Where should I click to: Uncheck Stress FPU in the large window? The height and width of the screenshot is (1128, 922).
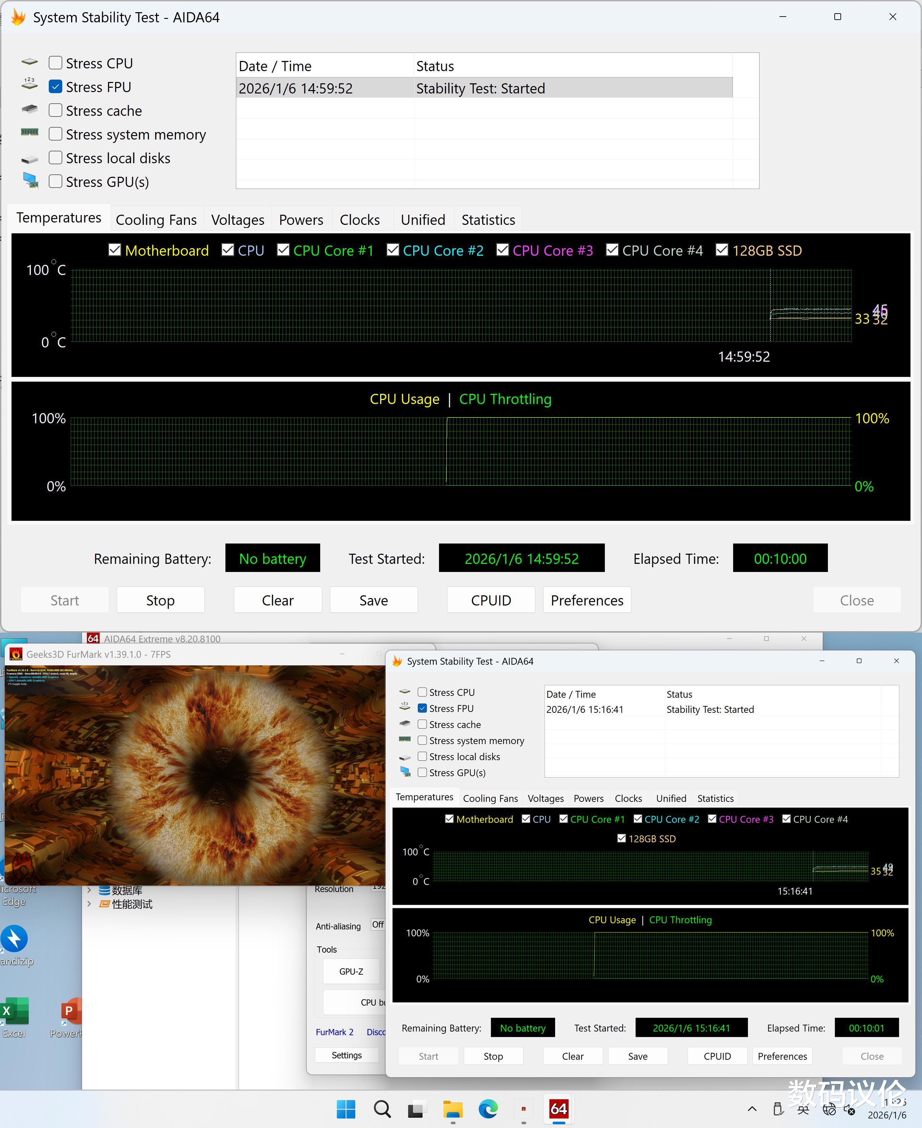click(55, 87)
